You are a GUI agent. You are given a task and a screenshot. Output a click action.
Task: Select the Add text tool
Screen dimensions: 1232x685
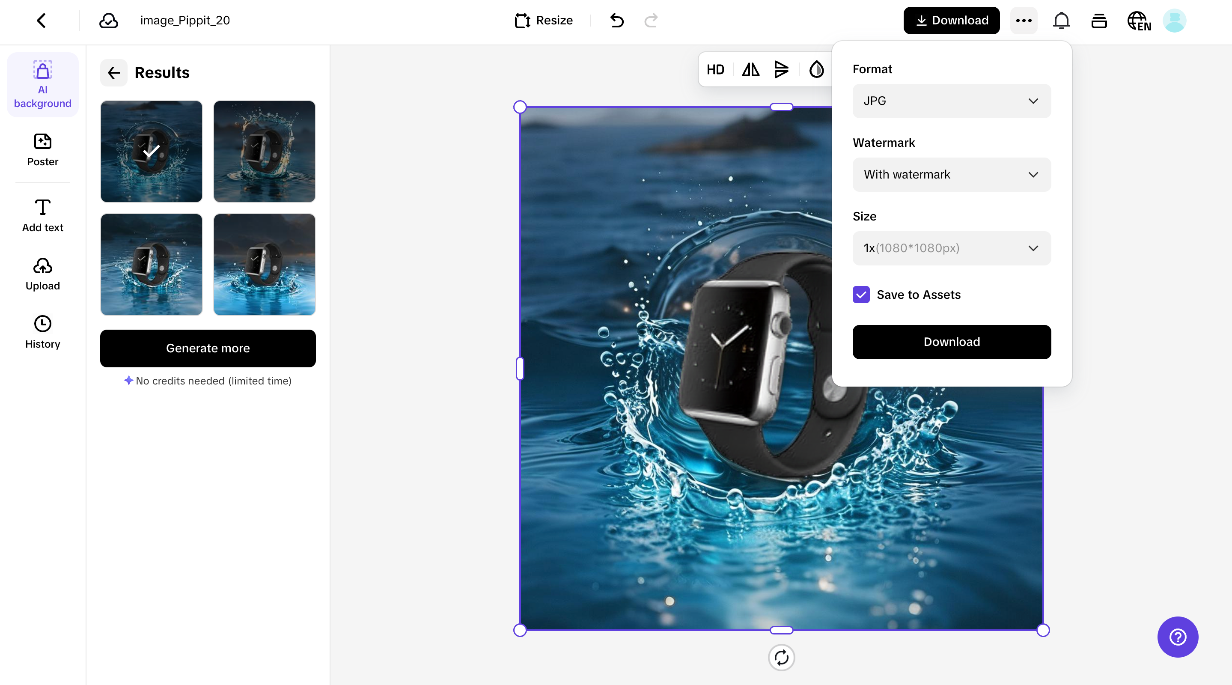[42, 216]
